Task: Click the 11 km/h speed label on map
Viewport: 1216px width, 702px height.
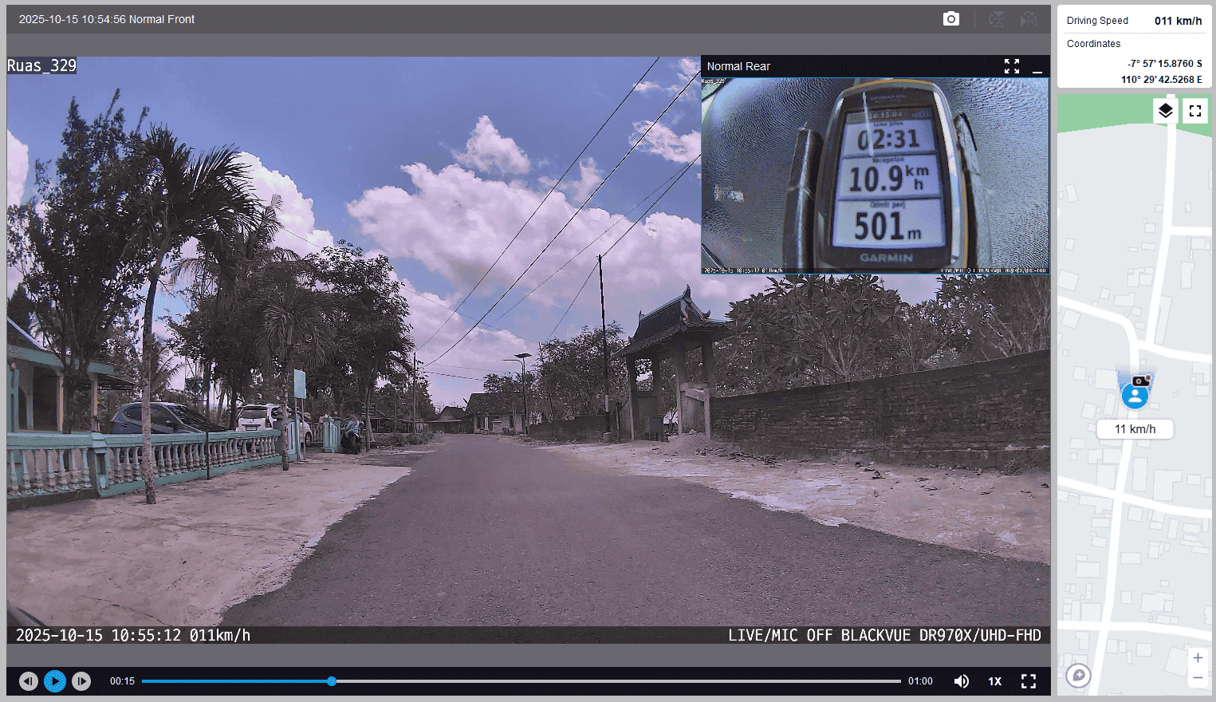Action: [1135, 429]
